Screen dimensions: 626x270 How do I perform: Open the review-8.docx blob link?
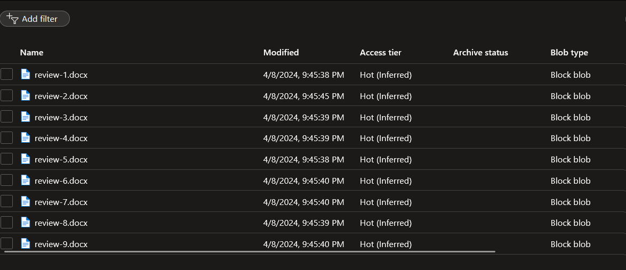(x=61, y=223)
